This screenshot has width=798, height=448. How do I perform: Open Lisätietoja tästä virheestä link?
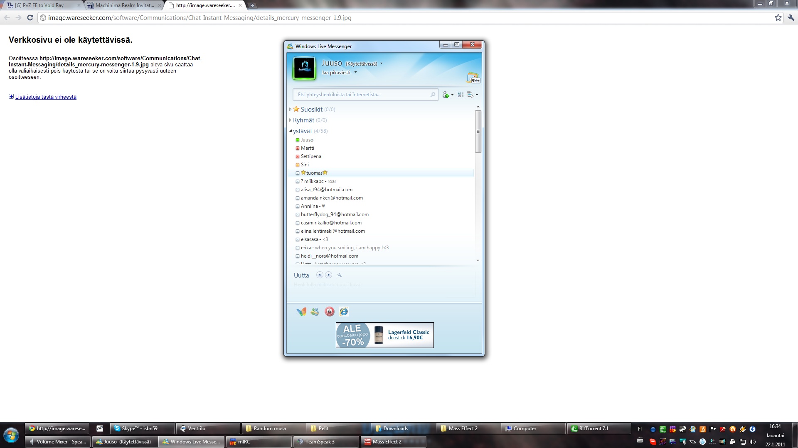coord(46,97)
